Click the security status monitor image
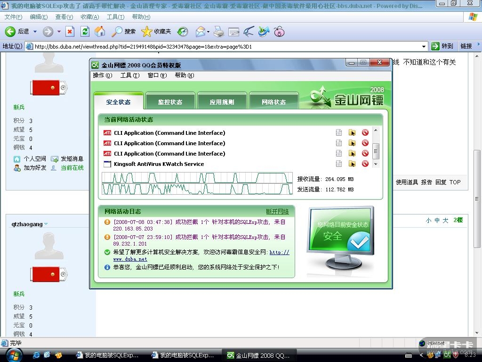The width and height of the screenshot is (482, 362). click(341, 239)
